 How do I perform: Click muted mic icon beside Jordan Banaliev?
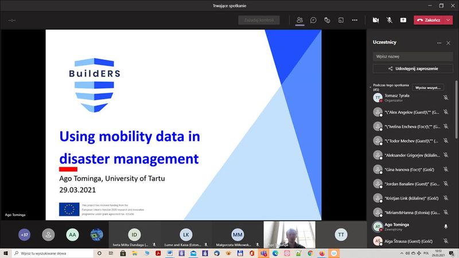click(x=446, y=183)
